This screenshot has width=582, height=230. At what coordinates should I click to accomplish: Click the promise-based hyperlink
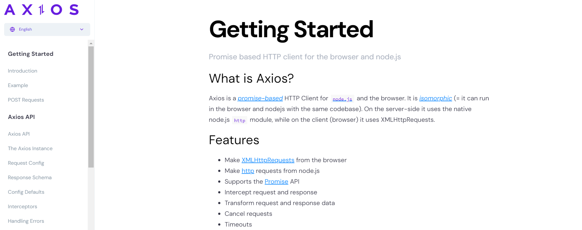[260, 98]
